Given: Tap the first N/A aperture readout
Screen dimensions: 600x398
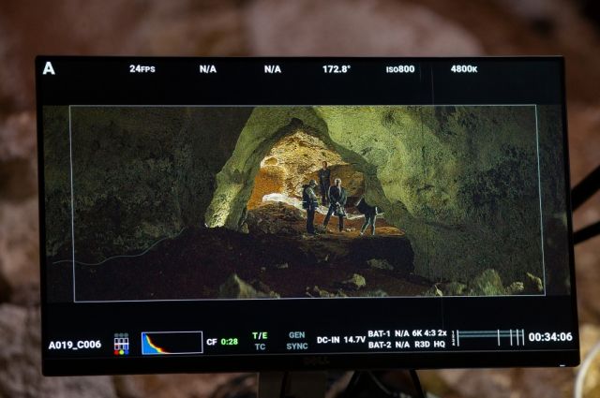Looking at the screenshot, I should (x=208, y=69).
